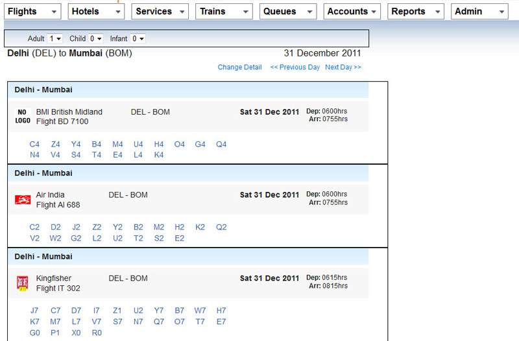Open the Infant passenger count dropdown
This screenshot has width=519, height=341.
coord(138,39)
